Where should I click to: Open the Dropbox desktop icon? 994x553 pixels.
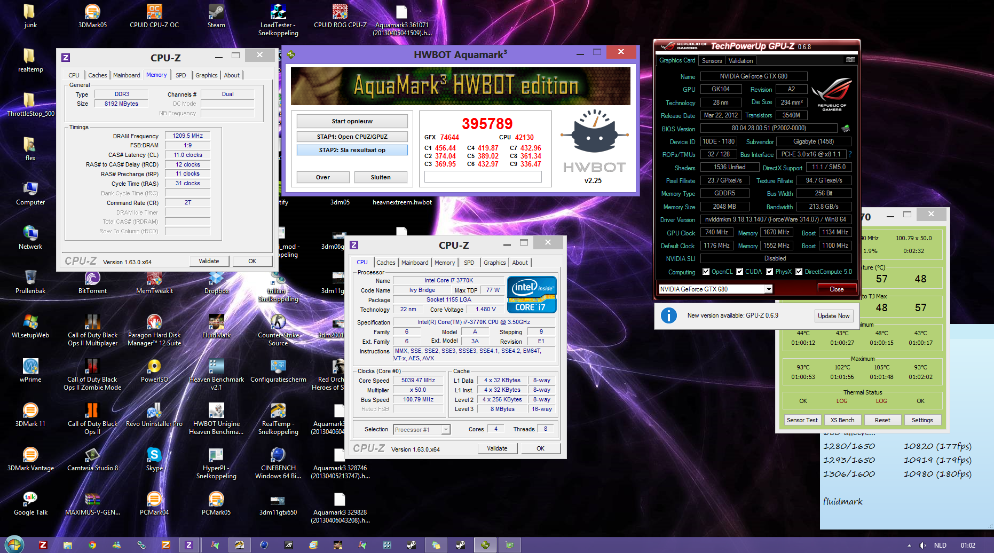point(216,282)
